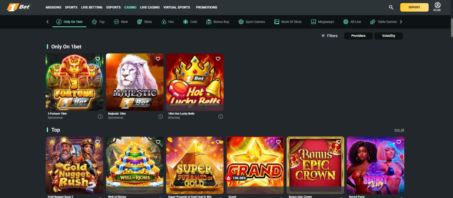The height and width of the screenshot is (198, 453).
Task: Open the Hot Lucky Bells thumbnail
Action: coord(195,82)
